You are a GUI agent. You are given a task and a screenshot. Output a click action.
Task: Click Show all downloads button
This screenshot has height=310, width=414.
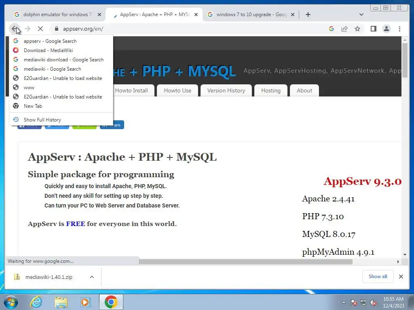378,276
